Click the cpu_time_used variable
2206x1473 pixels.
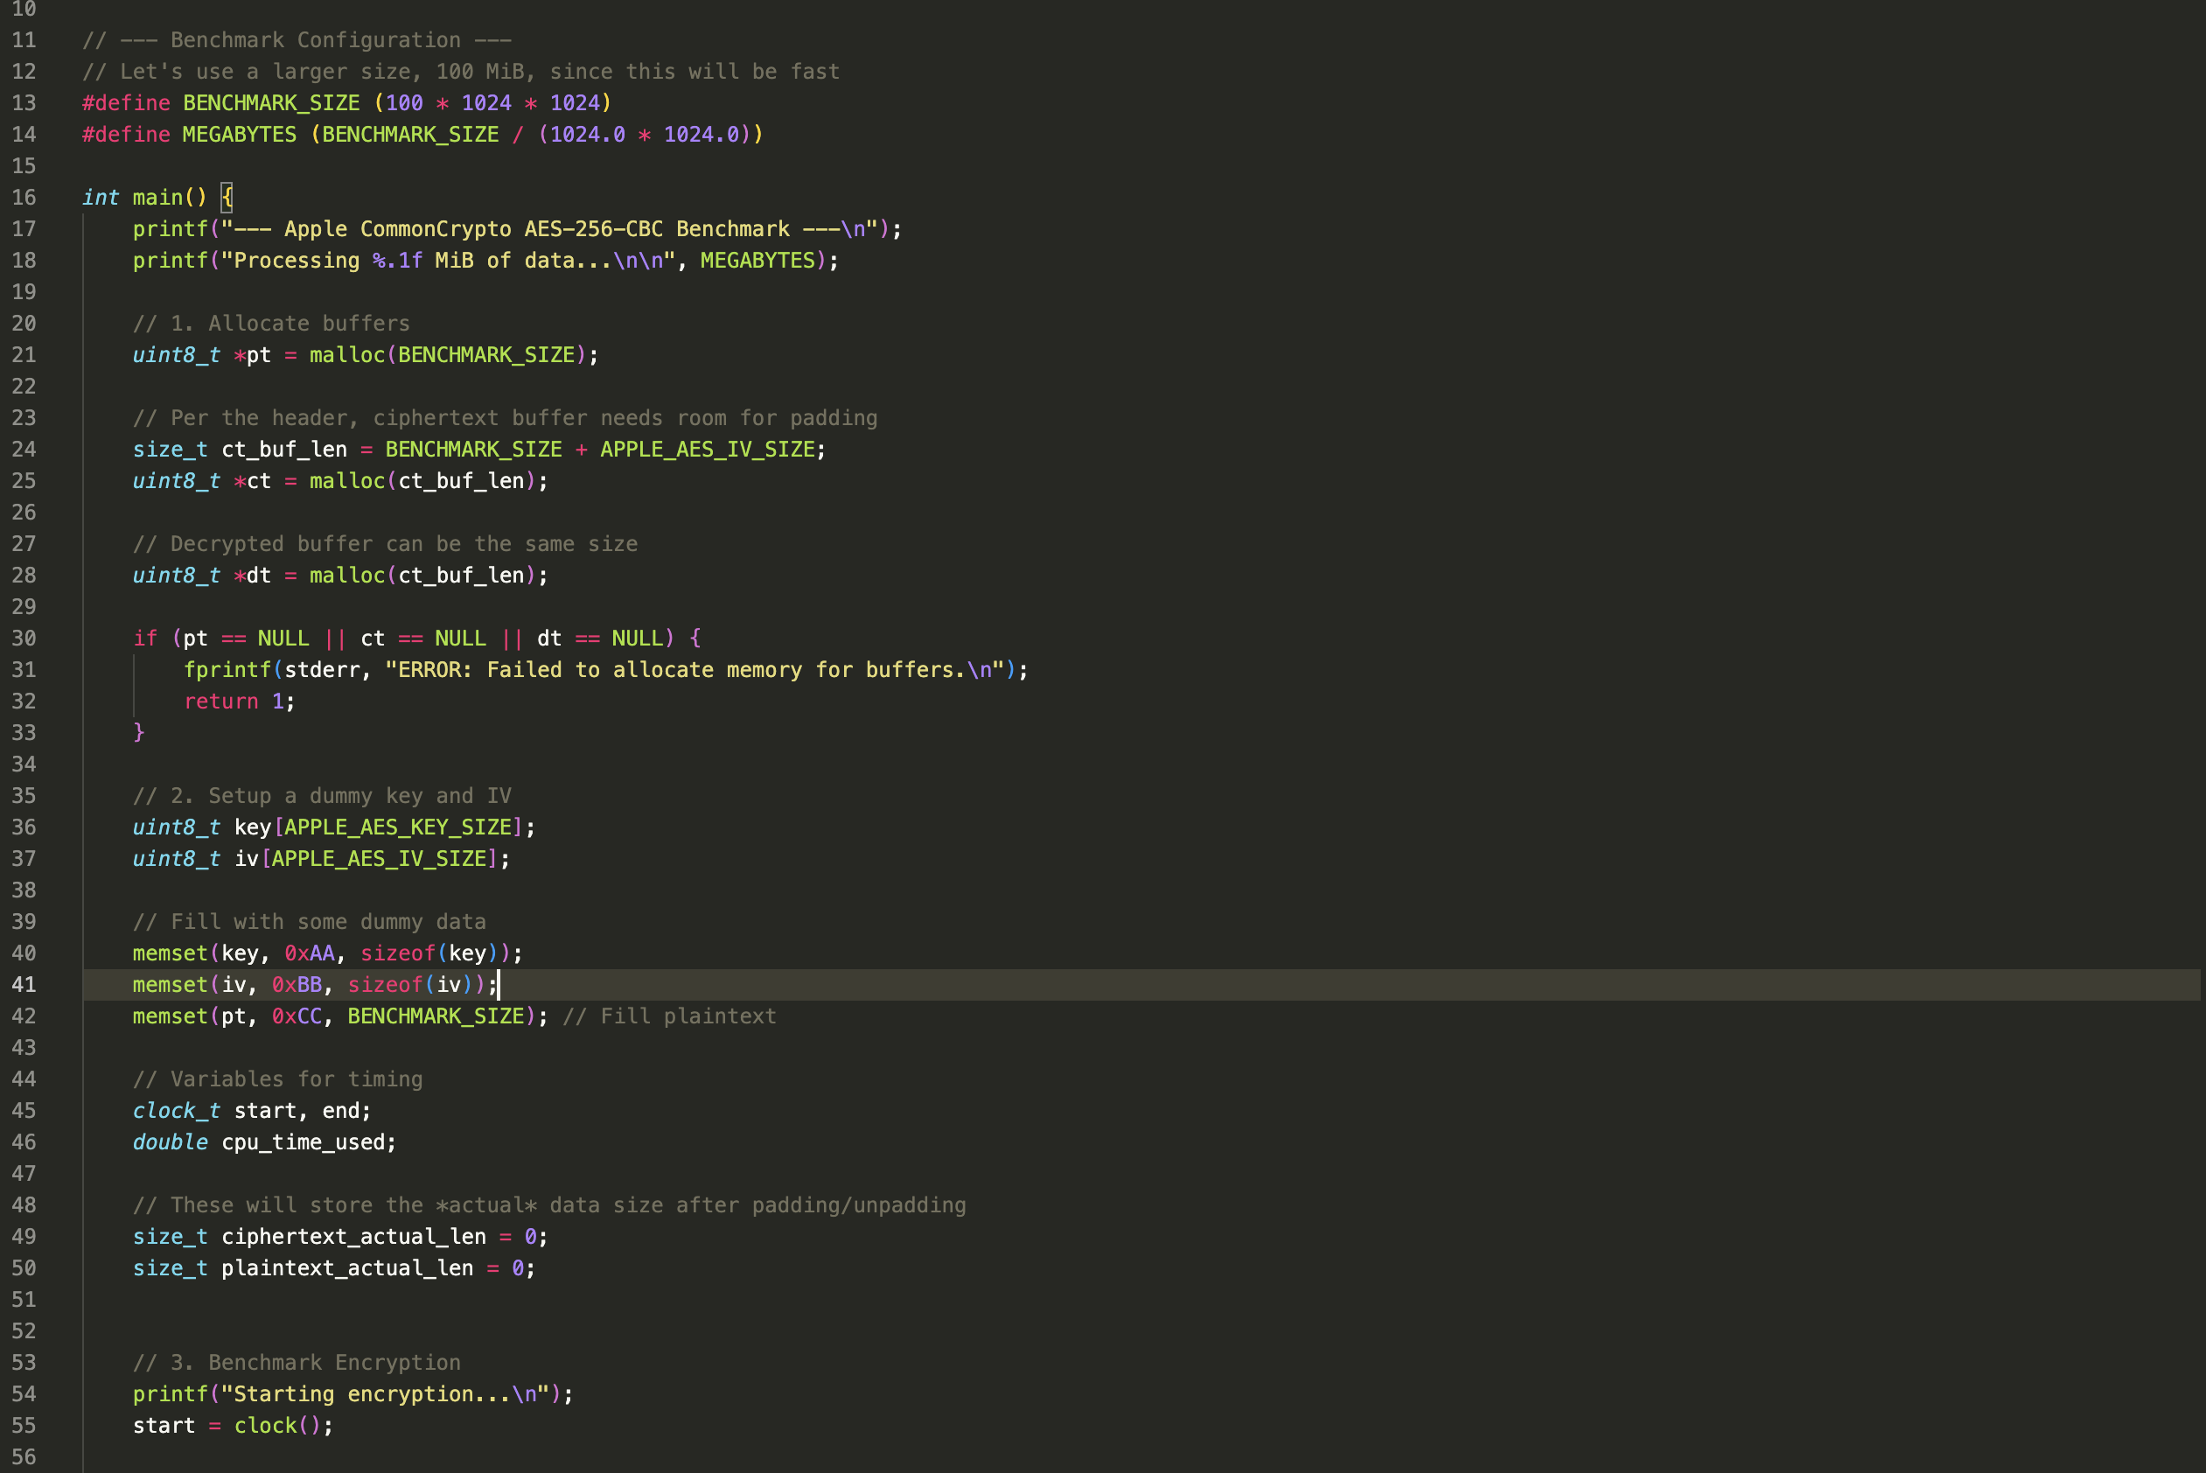pyautogui.click(x=303, y=1142)
